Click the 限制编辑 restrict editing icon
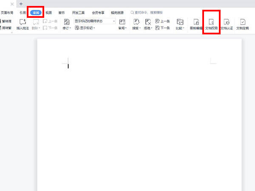 click(196, 24)
